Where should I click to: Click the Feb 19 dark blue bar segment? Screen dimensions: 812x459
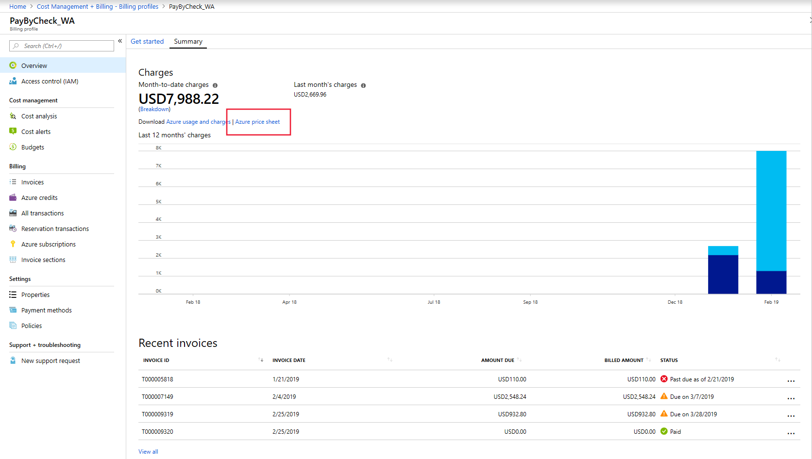771,282
